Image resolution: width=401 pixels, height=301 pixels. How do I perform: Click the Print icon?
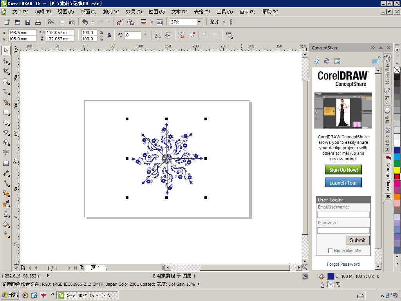pos(38,22)
